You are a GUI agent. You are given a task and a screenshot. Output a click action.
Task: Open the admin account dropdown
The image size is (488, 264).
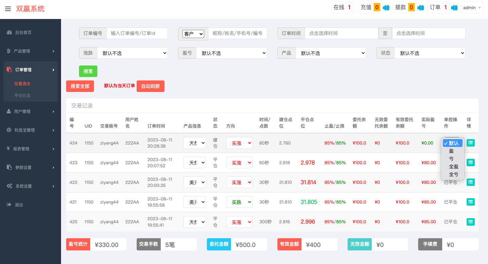[x=472, y=7]
